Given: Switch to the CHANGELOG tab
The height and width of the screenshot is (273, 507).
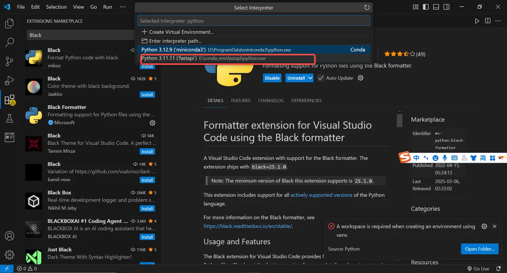Looking at the screenshot, I should pos(271,100).
